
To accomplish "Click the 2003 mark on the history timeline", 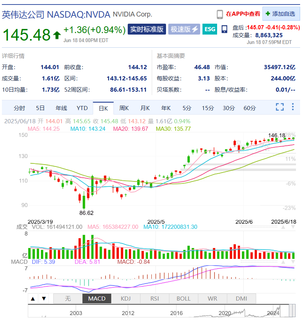I will tap(76, 313).
